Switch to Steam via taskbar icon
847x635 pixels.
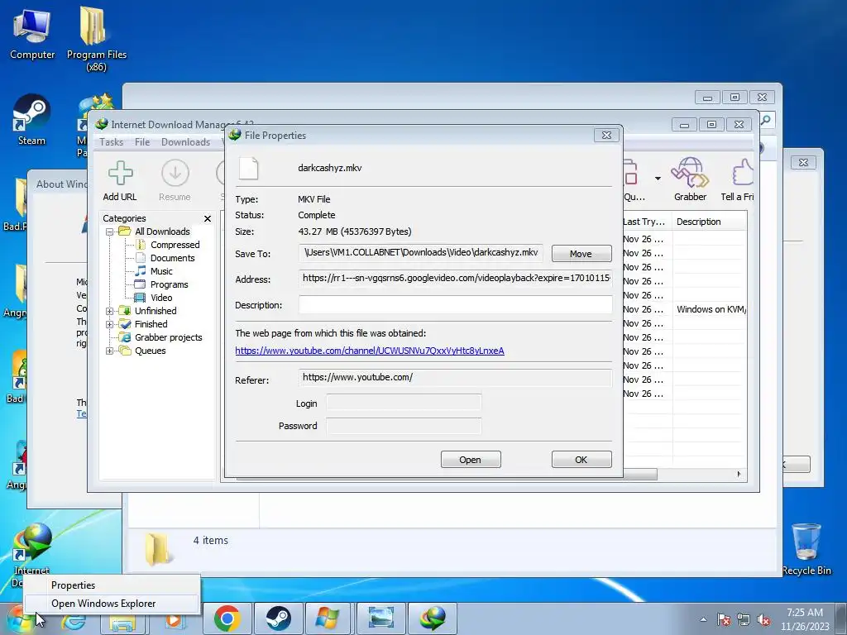pos(278,618)
